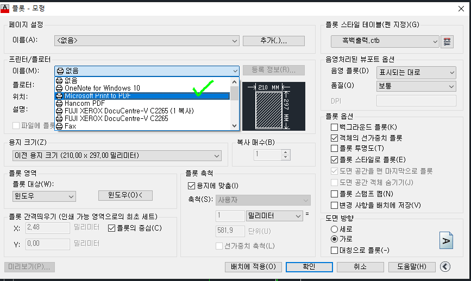Image resolution: width=471 pixels, height=281 pixels.
Task: Select 가로 landscape orientation
Action: point(334,239)
